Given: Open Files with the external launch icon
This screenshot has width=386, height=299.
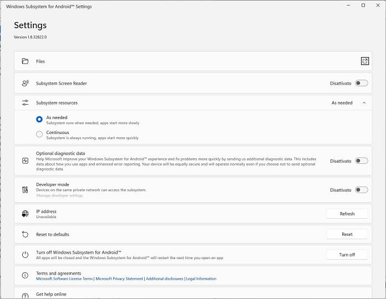Looking at the screenshot, I should point(364,61).
